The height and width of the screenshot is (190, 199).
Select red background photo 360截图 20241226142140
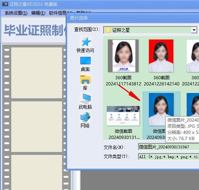[161, 56]
